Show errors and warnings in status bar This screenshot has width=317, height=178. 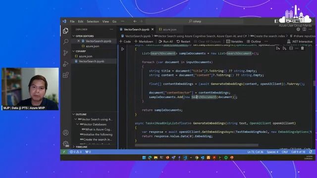[x=76, y=152]
